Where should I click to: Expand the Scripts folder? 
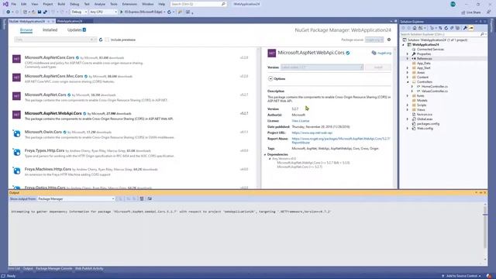coord(408,105)
